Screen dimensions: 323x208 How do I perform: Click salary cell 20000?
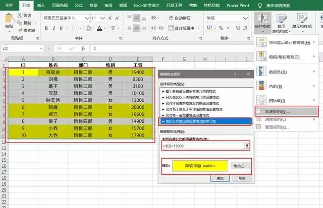(x=138, y=107)
